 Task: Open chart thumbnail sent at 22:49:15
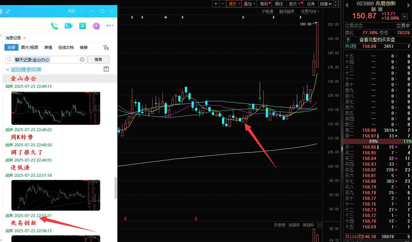coord(56,108)
